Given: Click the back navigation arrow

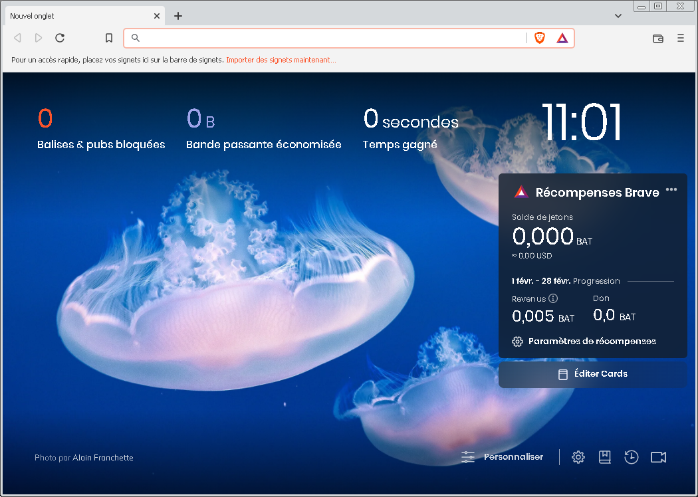Looking at the screenshot, I should 17,38.
